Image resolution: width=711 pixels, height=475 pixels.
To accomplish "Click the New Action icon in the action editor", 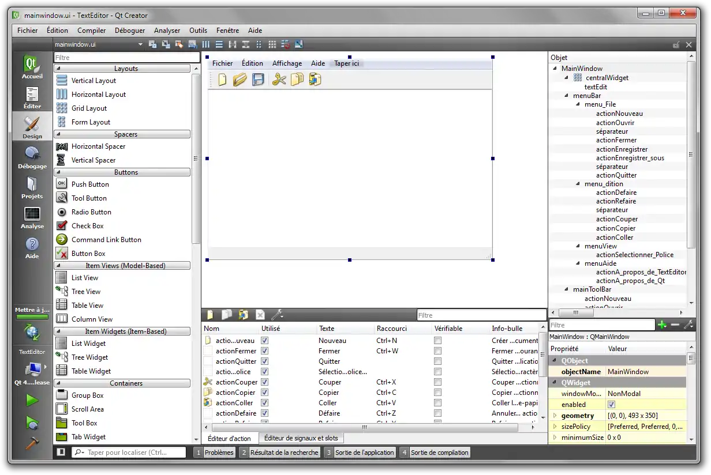I will tap(209, 315).
